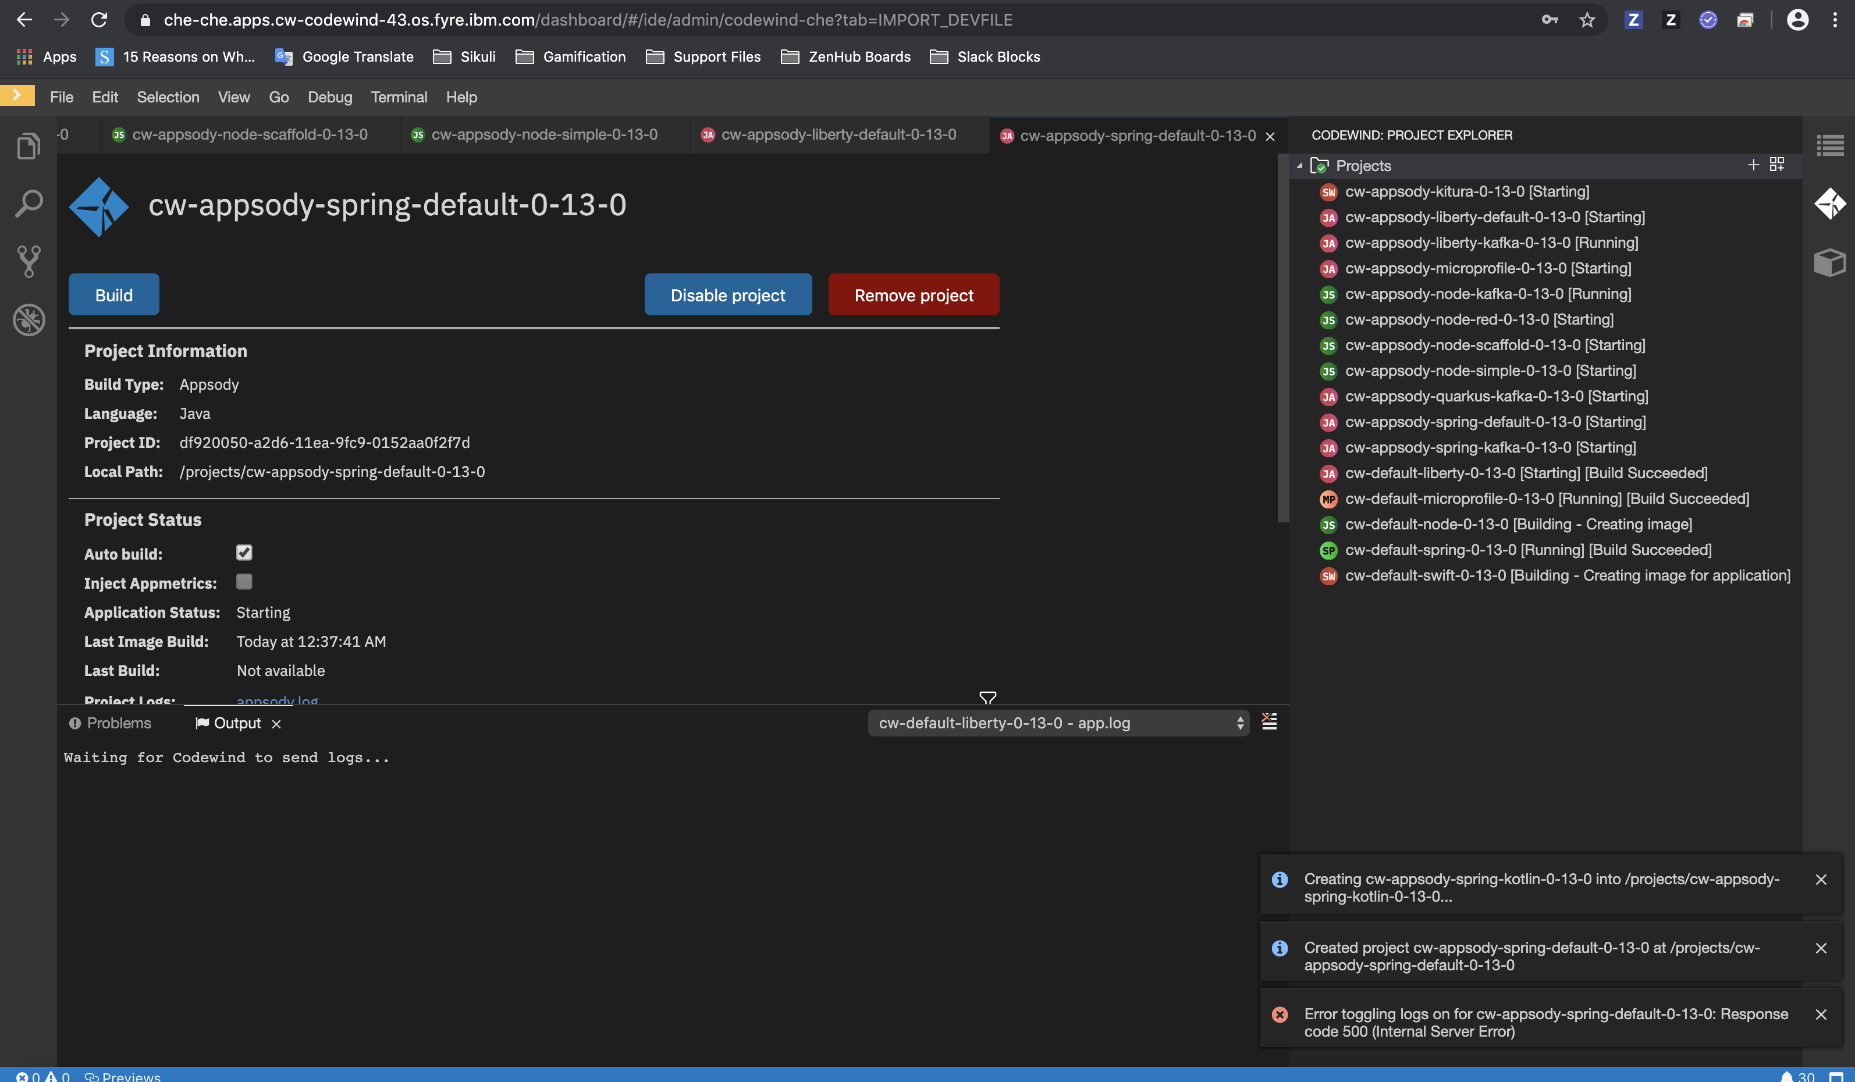
Task: Click the Remove project button
Action: (913, 294)
